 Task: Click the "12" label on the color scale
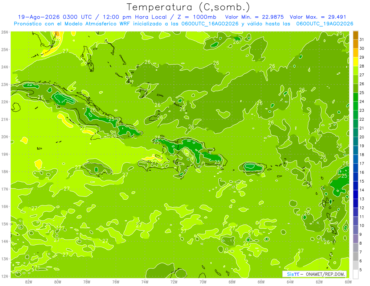(362, 208)
